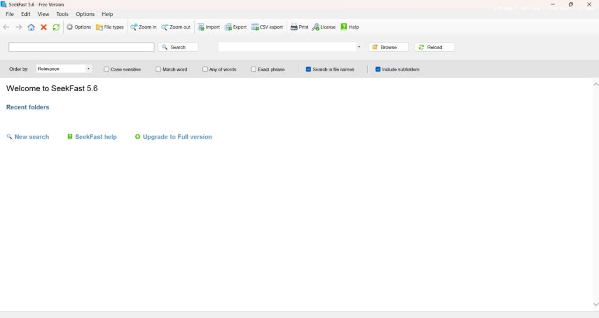Image resolution: width=599 pixels, height=318 pixels.
Task: Click Import toolbar button
Action: coord(209,27)
